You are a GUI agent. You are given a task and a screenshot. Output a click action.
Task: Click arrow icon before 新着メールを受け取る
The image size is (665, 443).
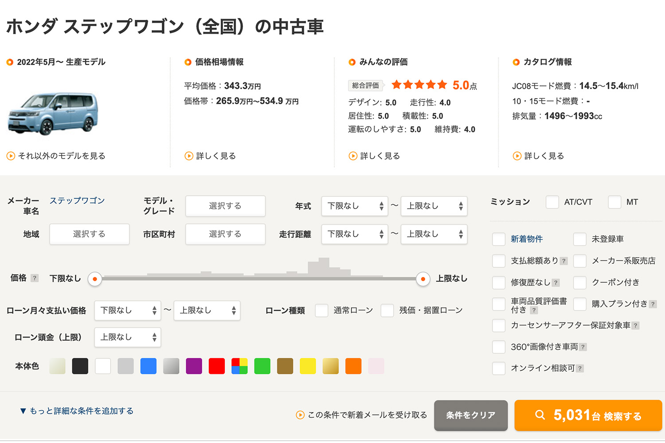300,415
